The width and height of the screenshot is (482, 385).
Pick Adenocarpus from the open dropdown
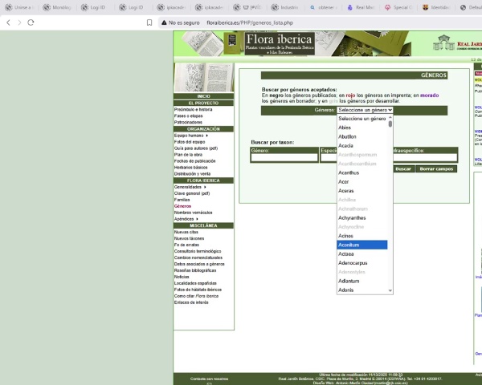pyautogui.click(x=361, y=262)
